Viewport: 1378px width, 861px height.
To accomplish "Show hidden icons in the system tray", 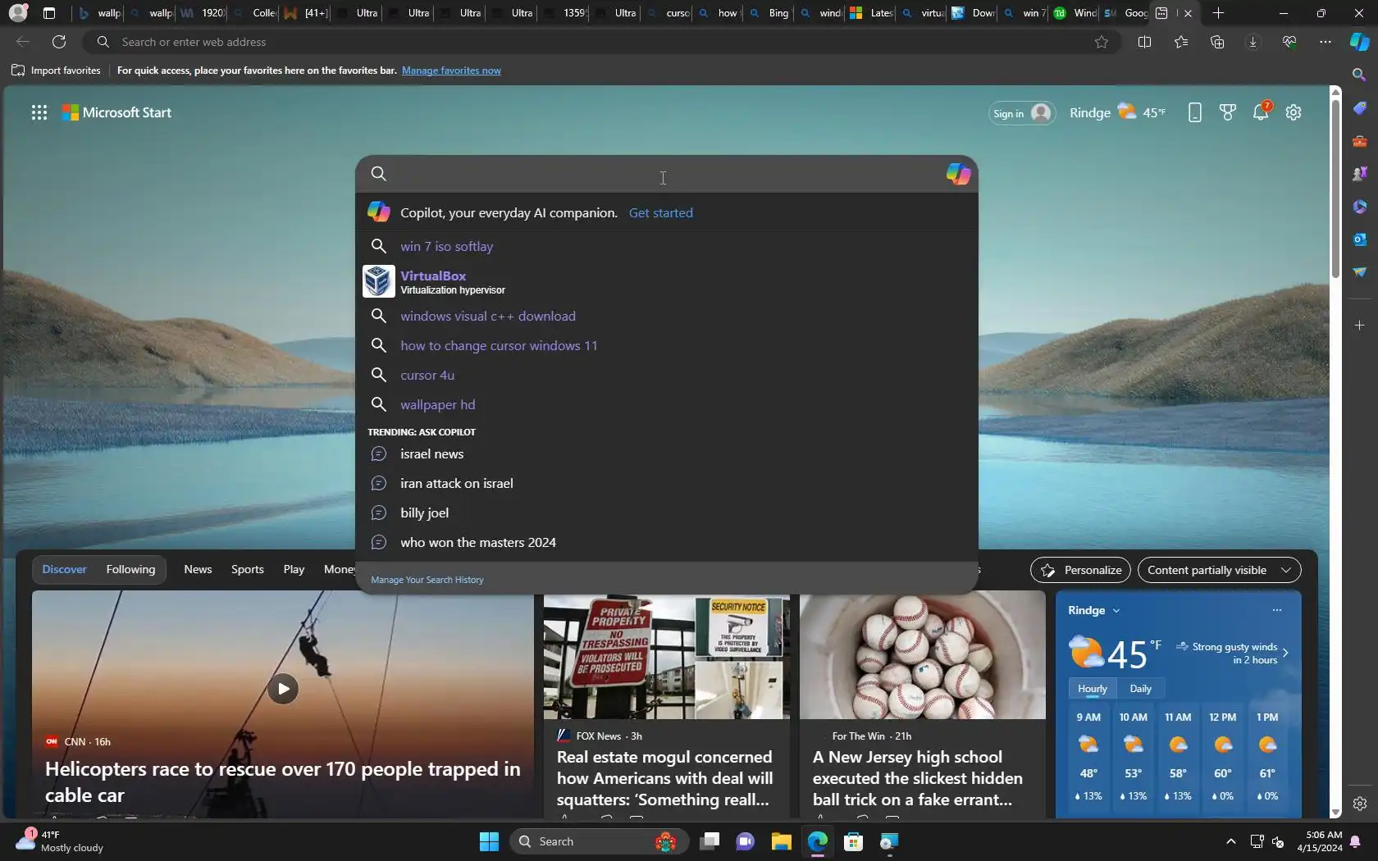I will pos(1230,841).
